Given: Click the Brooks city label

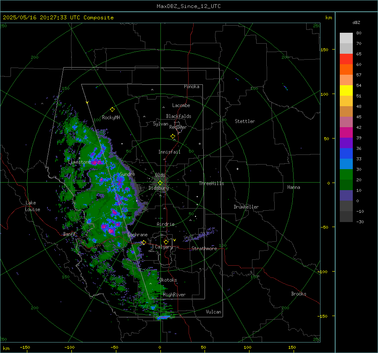Looking at the screenshot, I should tap(299, 294).
